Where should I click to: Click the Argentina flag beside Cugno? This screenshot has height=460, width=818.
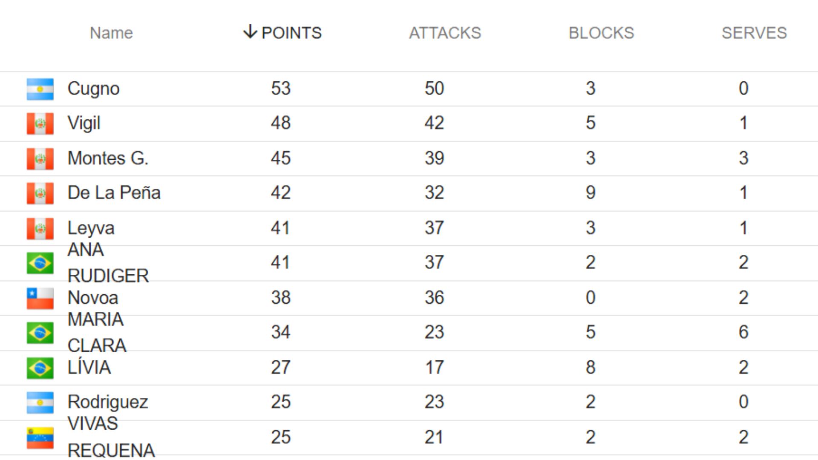pos(40,89)
